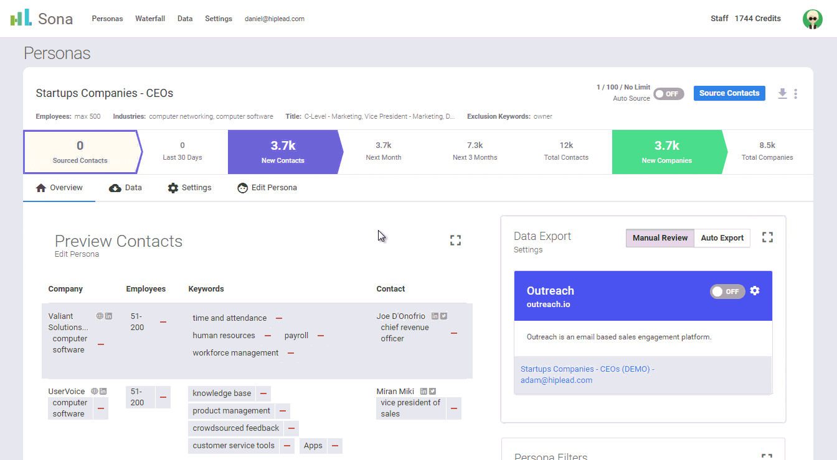The width and height of the screenshot is (837, 460).
Task: Open the Waterfall menu item
Action: (x=150, y=19)
